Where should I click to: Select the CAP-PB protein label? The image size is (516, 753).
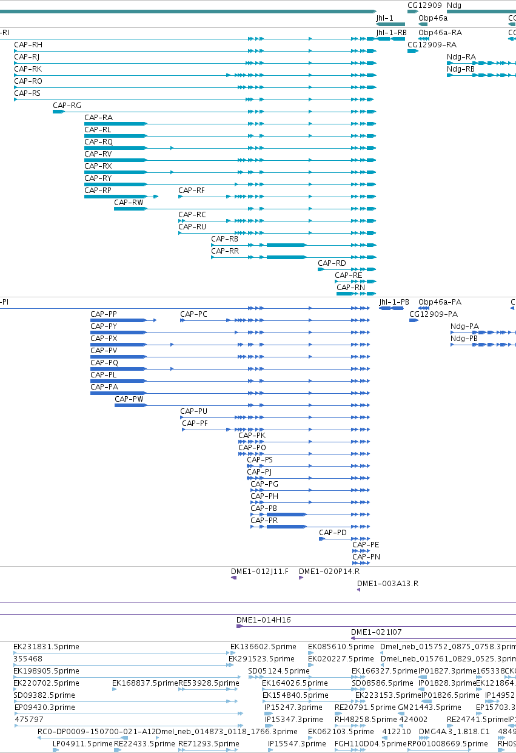(264, 508)
